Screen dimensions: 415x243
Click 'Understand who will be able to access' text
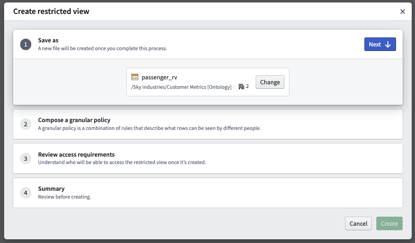click(122, 162)
